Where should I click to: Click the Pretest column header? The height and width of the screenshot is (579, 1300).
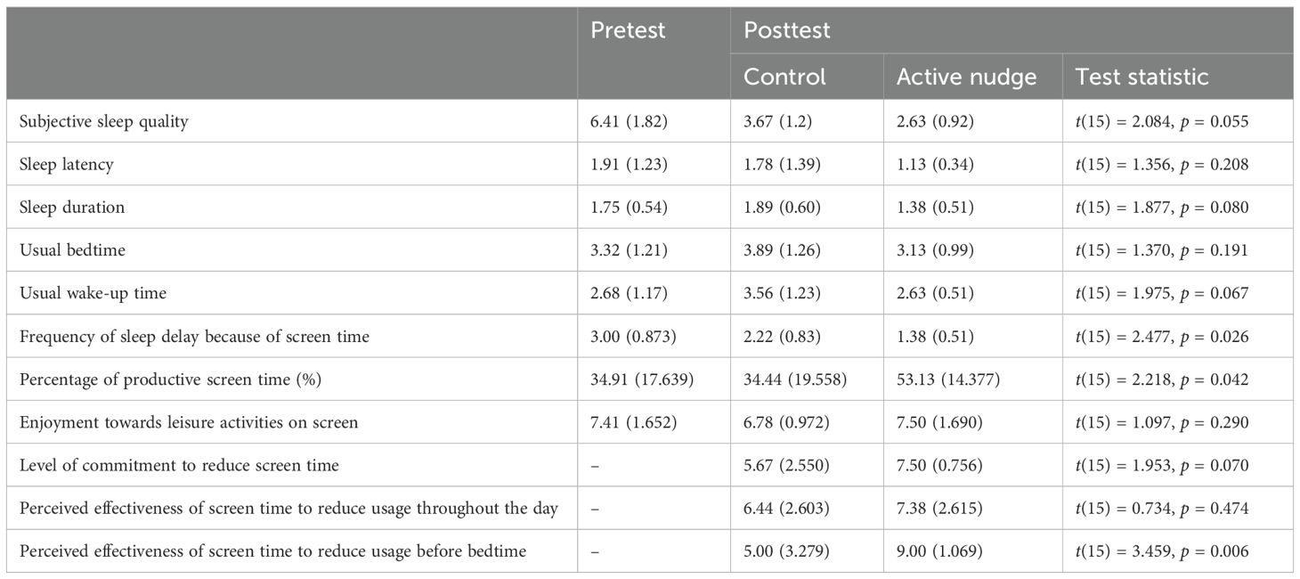628,30
